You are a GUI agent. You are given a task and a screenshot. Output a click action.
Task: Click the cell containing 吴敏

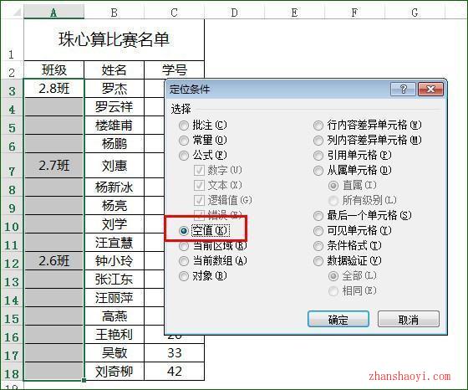coord(114,353)
